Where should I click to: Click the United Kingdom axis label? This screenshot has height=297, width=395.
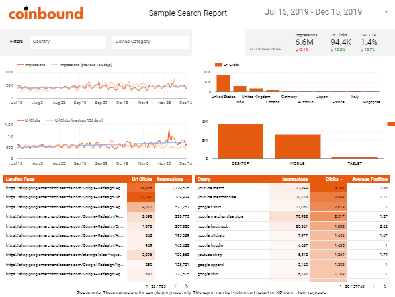pyautogui.click(x=256, y=97)
